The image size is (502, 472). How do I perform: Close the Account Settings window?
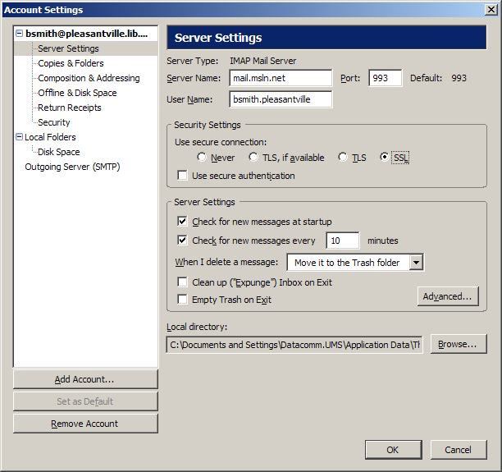[x=491, y=10]
